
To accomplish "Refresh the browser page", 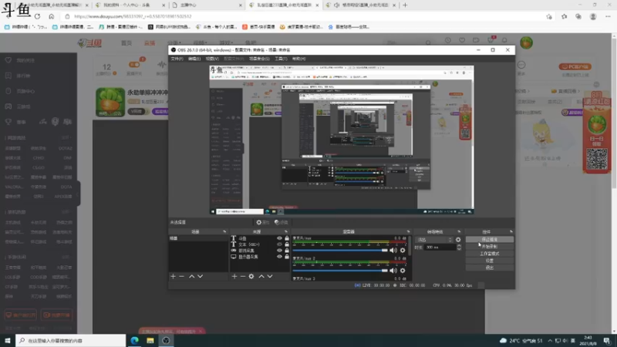I will [x=37, y=16].
